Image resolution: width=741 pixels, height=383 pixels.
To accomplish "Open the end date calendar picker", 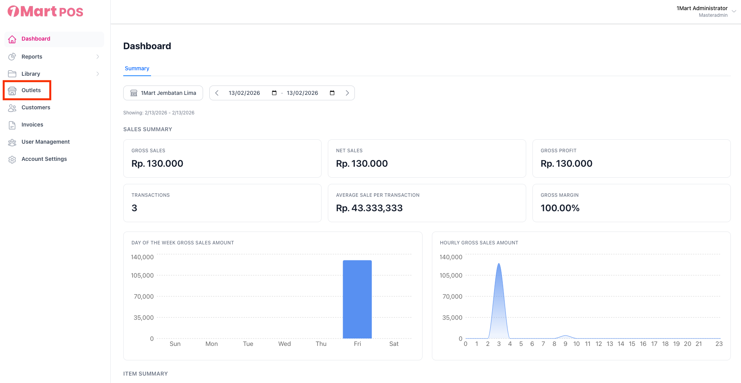I will (x=332, y=93).
